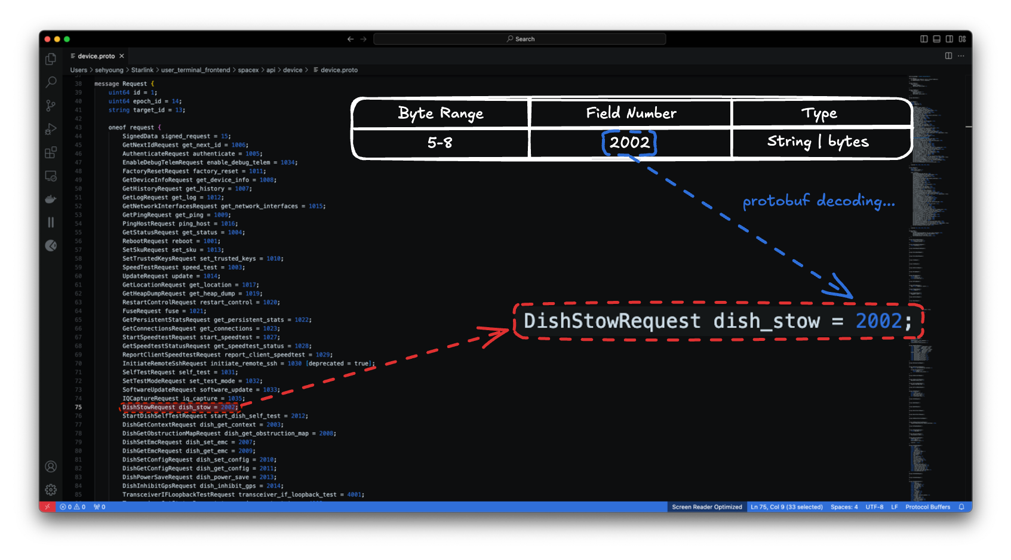Open the Accounts menu icon

click(51, 466)
